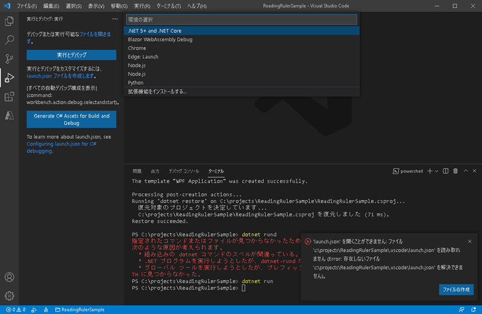Image resolution: width=482 pixels, height=314 pixels.
Task: Select Edge: Launch environment option
Action: click(241, 56)
